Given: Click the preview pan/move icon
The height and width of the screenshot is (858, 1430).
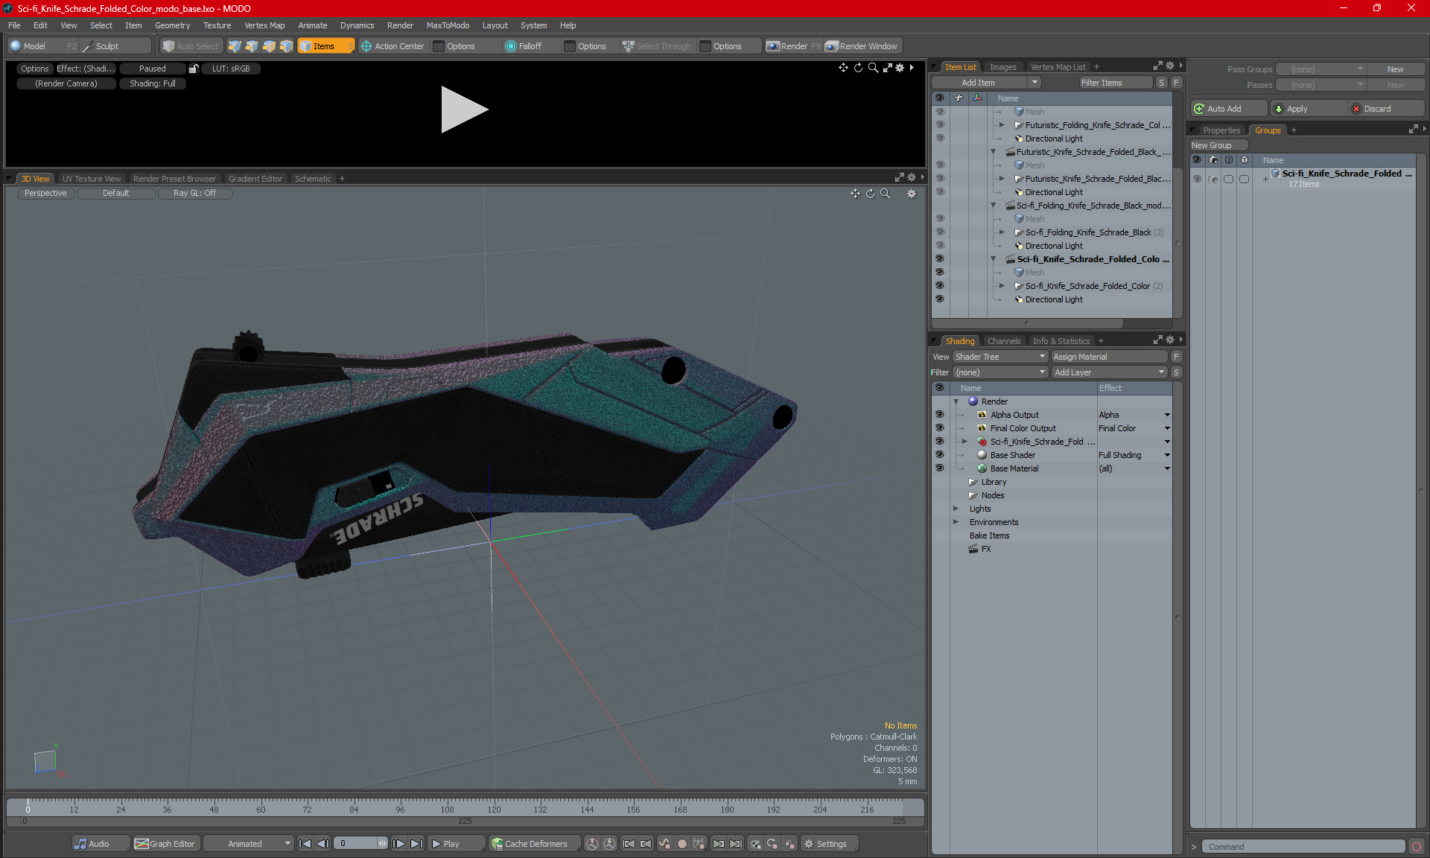Looking at the screenshot, I should pos(843,68).
